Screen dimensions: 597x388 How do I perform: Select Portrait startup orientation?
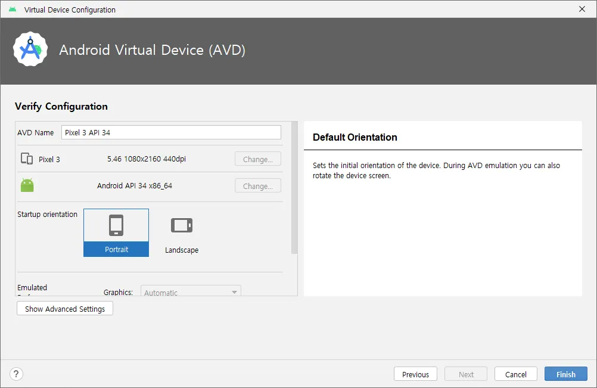[116, 232]
